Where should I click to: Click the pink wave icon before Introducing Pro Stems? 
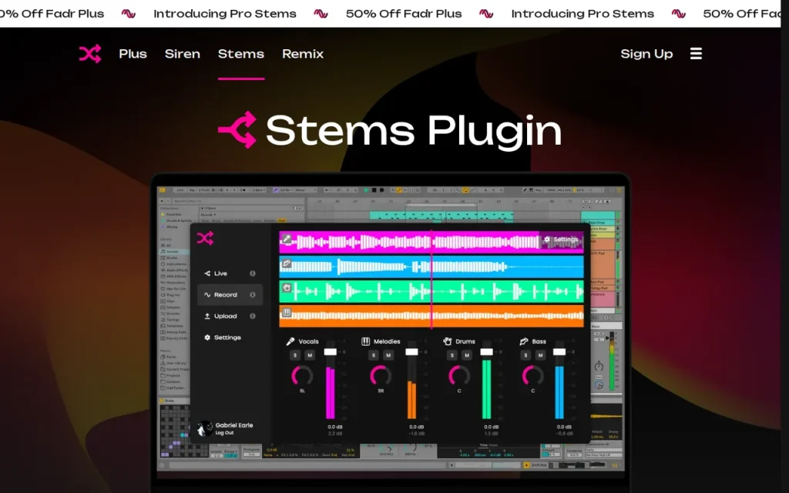coord(129,14)
